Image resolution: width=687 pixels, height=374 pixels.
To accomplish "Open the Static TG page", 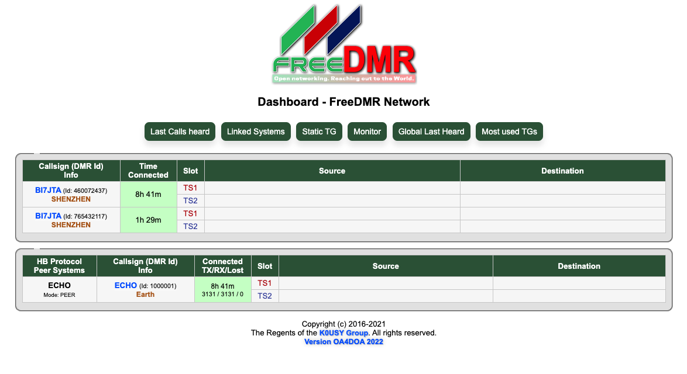I will click(x=319, y=131).
